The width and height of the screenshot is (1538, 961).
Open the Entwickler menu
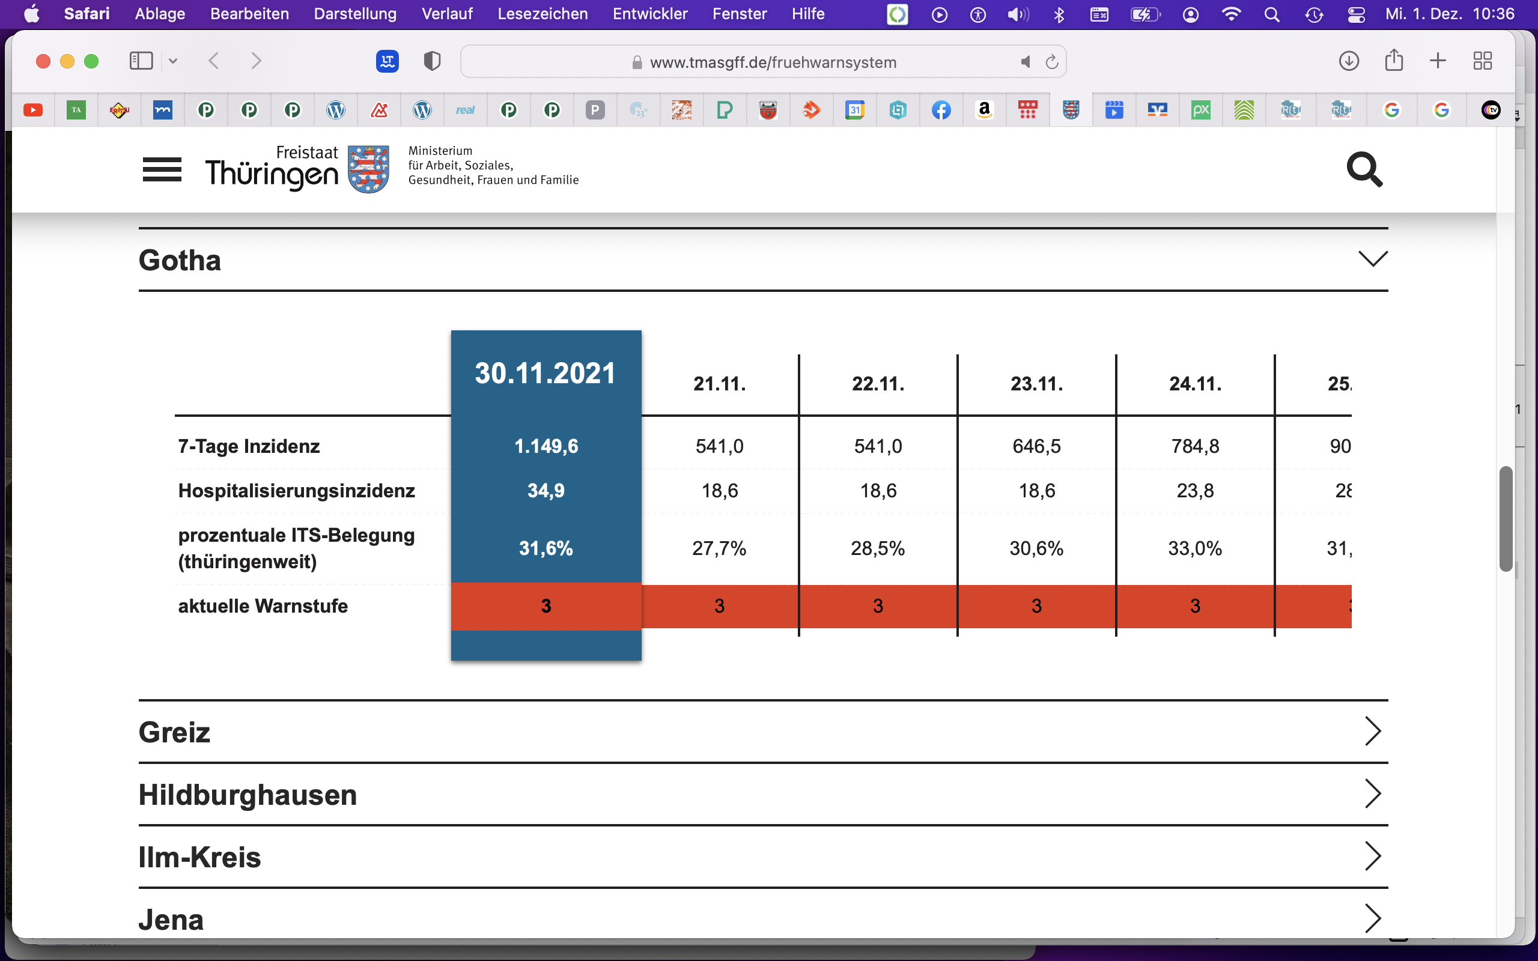(649, 14)
